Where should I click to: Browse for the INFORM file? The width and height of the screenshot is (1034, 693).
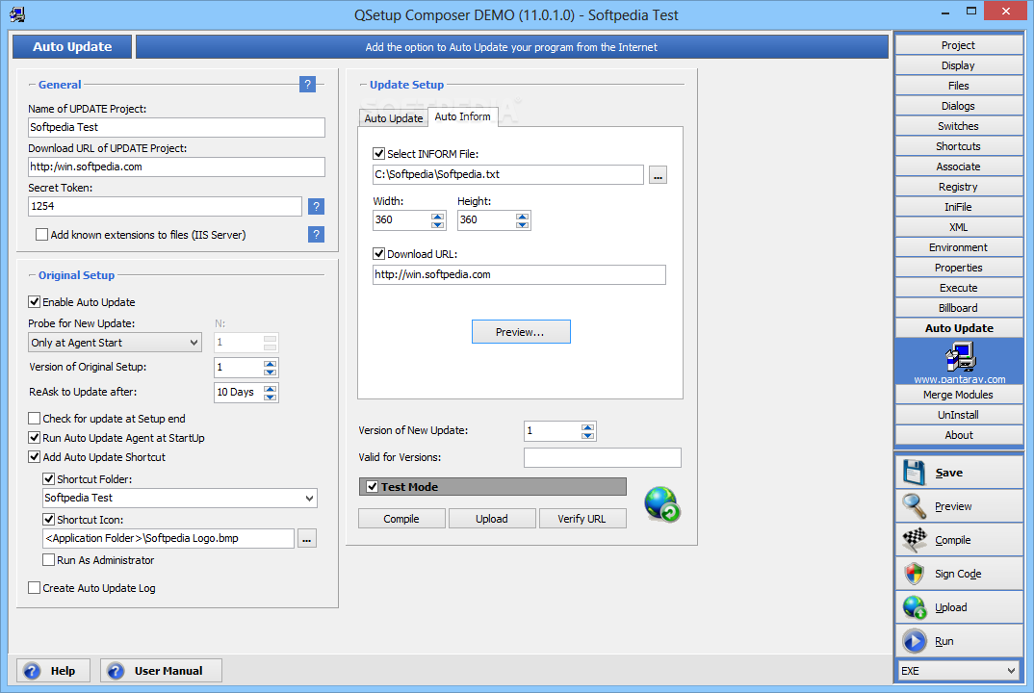(x=658, y=175)
